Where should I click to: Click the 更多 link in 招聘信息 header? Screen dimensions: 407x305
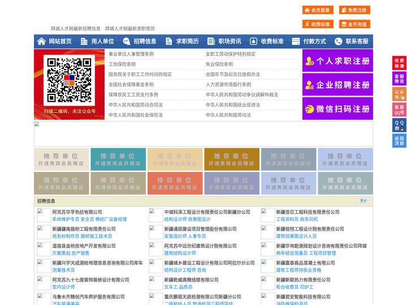click(x=365, y=201)
